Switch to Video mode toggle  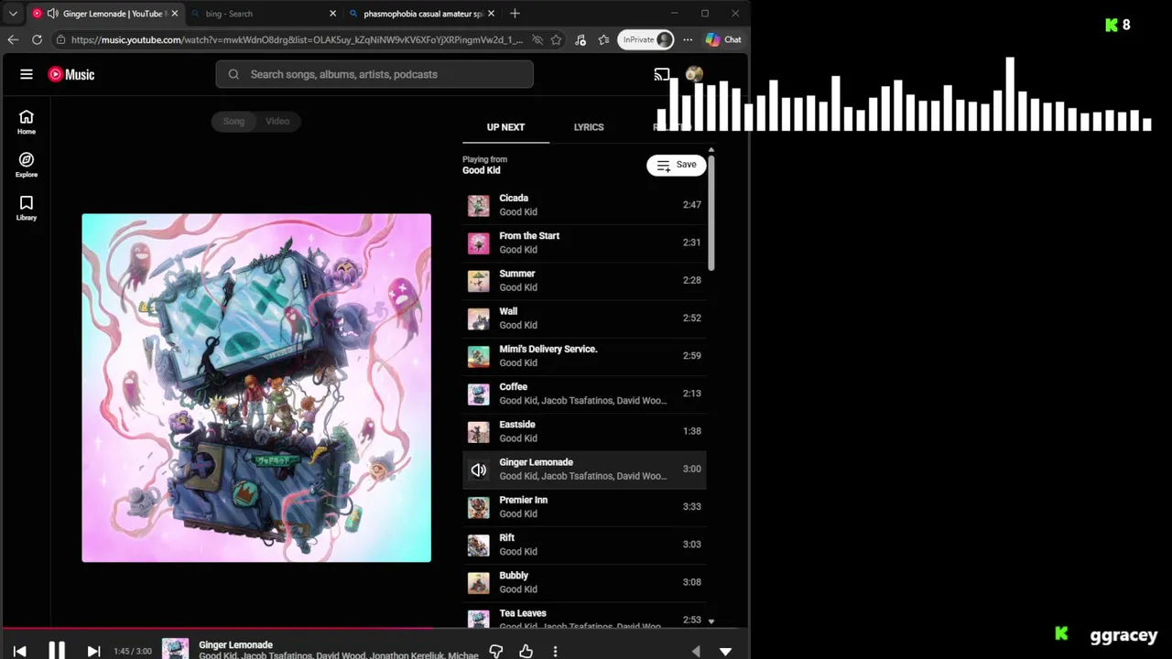[x=277, y=121]
